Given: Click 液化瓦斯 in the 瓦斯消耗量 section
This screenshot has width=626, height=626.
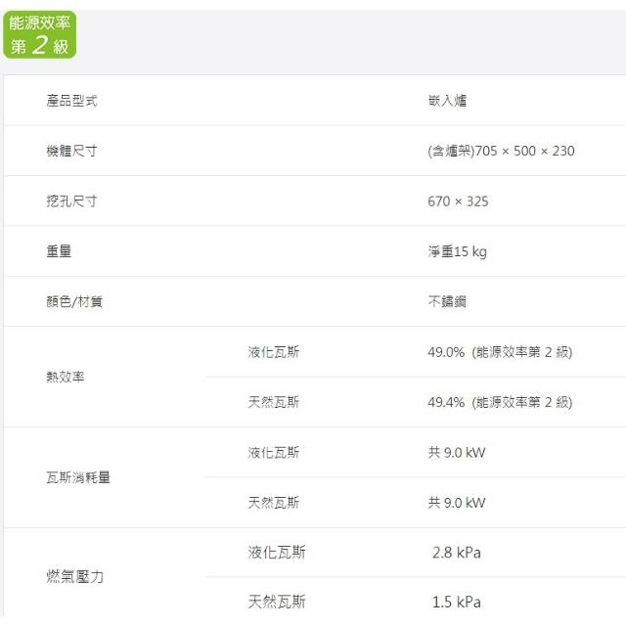Looking at the screenshot, I should click(274, 452).
